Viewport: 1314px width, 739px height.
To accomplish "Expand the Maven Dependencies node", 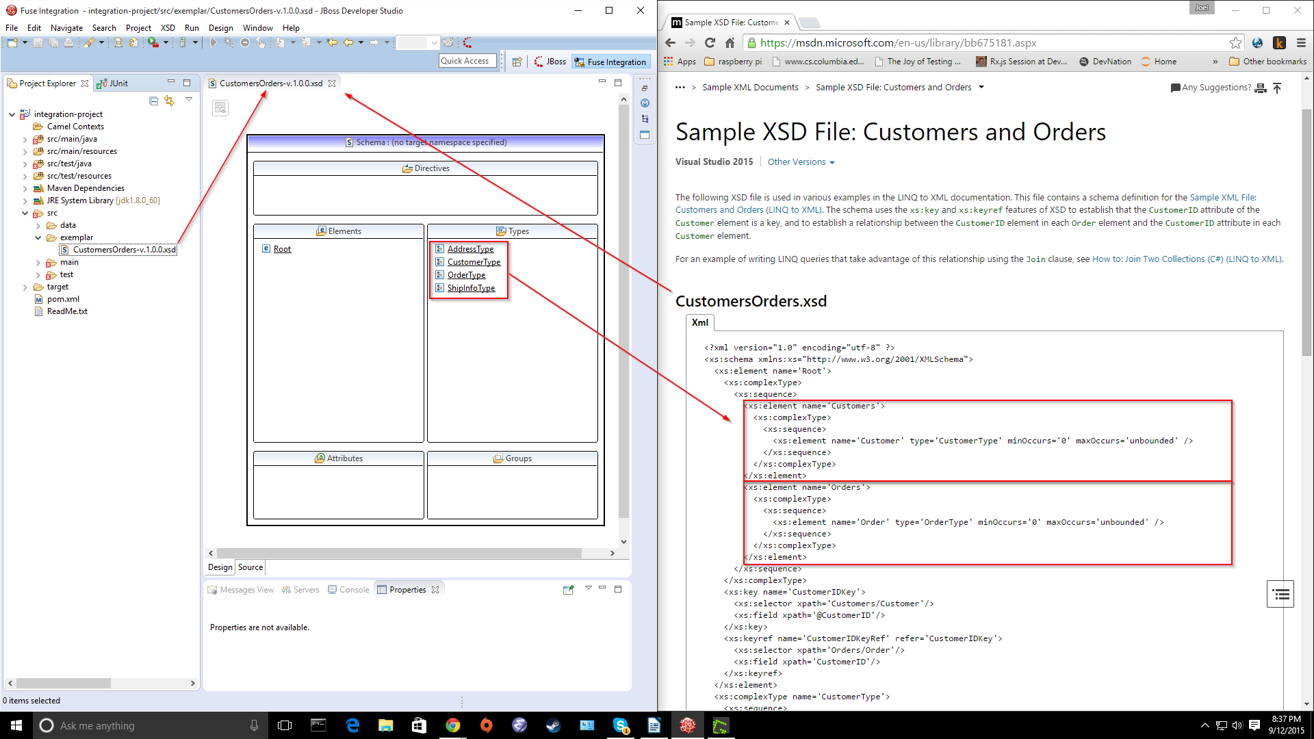I will [x=25, y=188].
